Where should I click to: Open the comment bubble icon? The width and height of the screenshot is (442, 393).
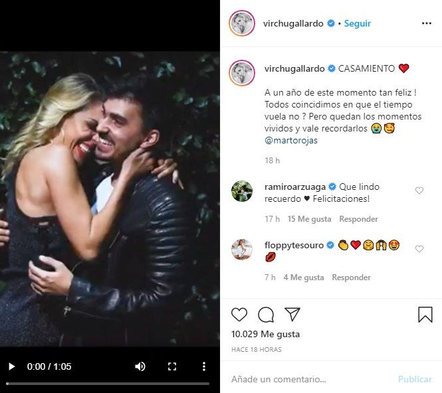tap(266, 315)
